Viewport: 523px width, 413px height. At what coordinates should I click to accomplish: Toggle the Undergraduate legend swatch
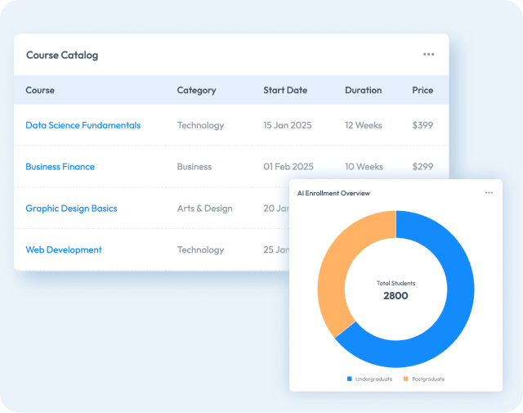click(350, 379)
